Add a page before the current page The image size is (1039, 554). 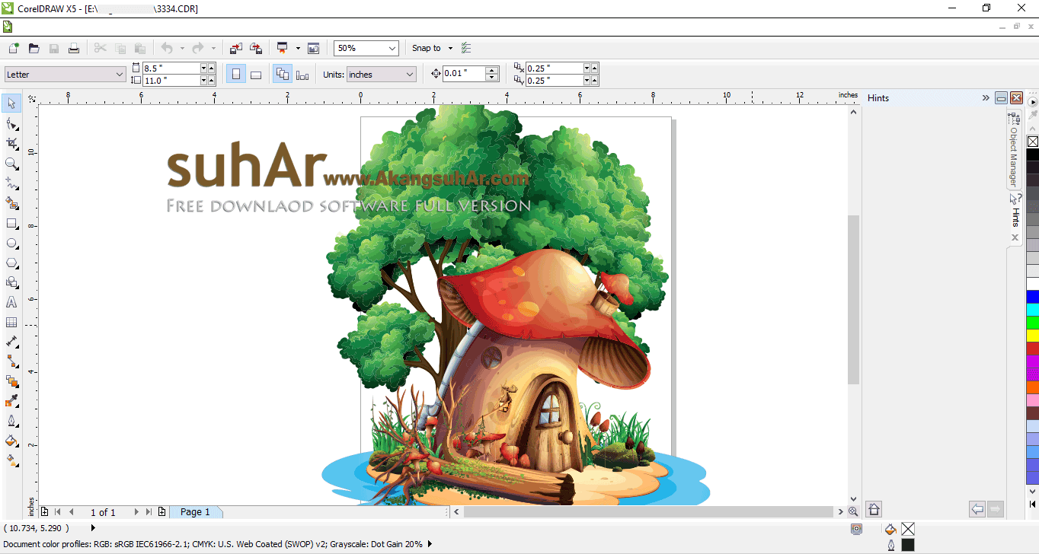pos(45,512)
